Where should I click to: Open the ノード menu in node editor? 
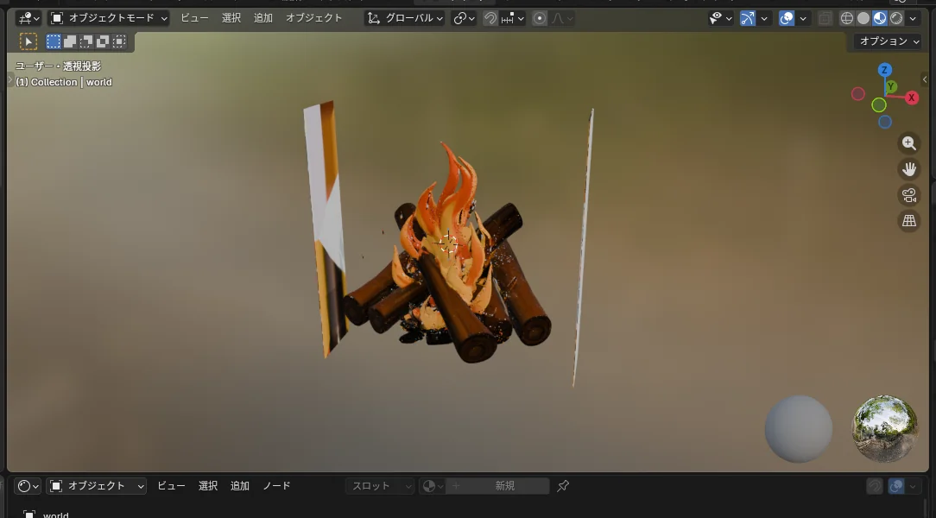pyautogui.click(x=277, y=486)
